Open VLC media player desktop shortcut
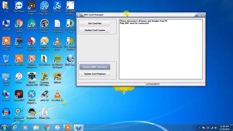 [x=58, y=44]
